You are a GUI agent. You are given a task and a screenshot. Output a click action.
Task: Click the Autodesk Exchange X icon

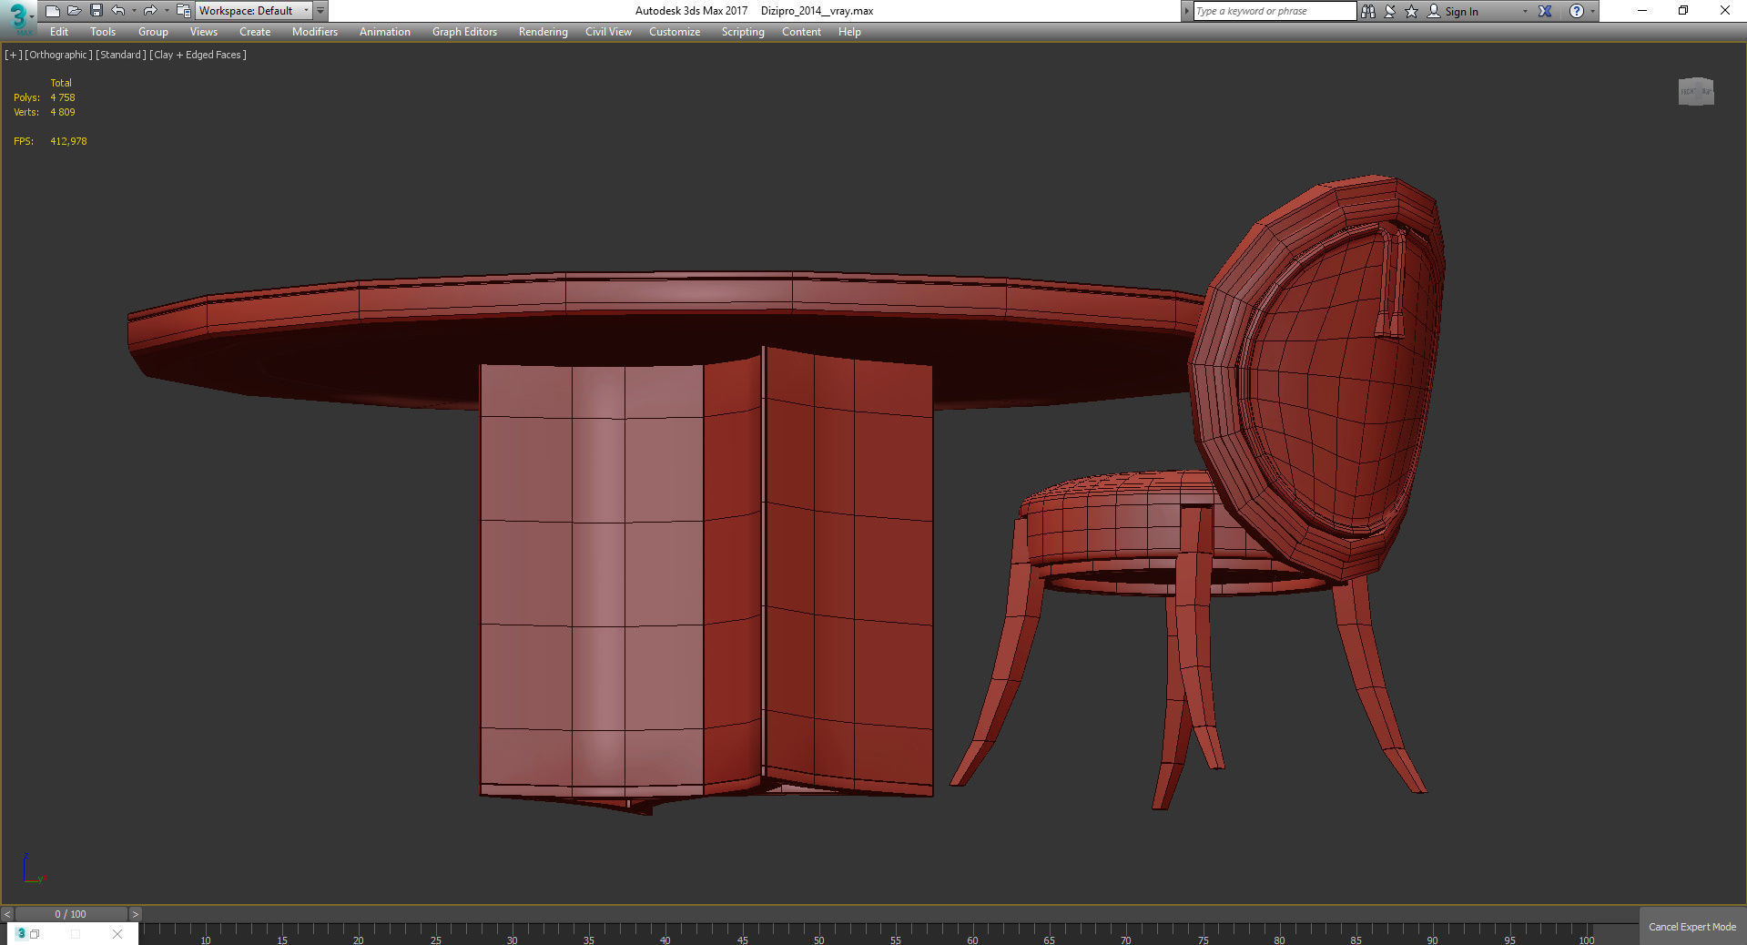(1545, 11)
